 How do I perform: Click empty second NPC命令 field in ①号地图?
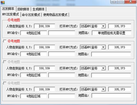[62, 33]
